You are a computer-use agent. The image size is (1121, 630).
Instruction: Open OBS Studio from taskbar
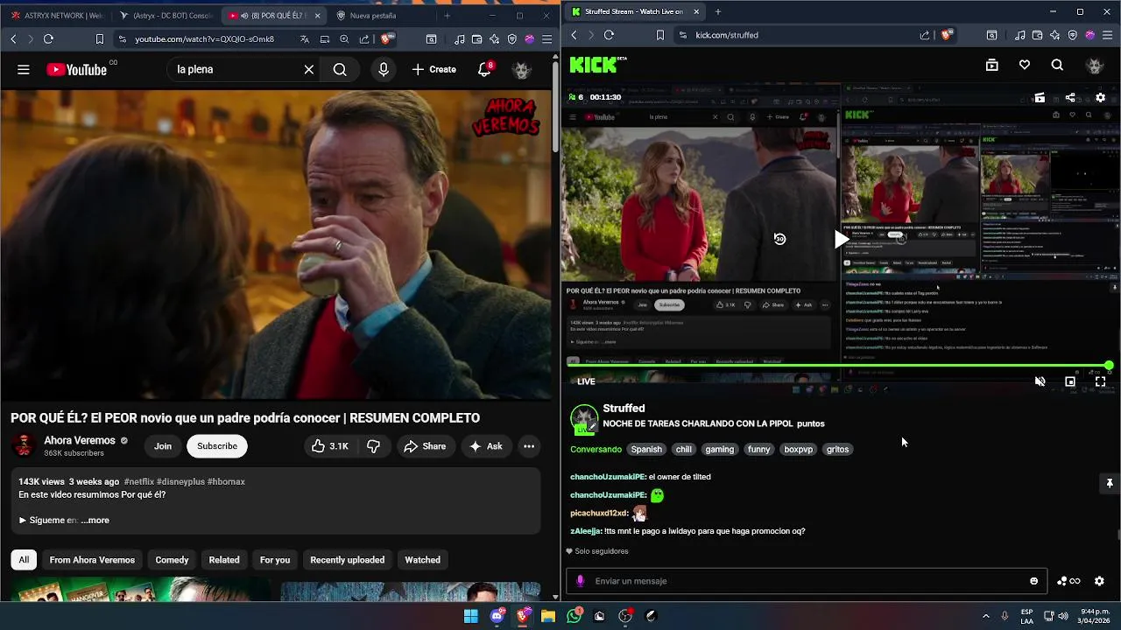coord(625,616)
